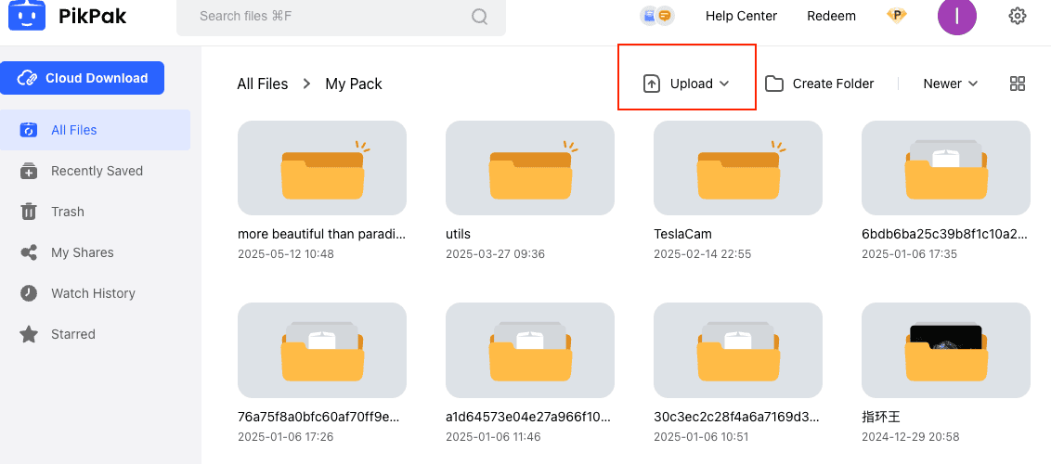Image resolution: width=1051 pixels, height=464 pixels.
Task: Open the 76a75f8a0bfc60af70ff9e folder thumbnail
Action: coord(322,350)
